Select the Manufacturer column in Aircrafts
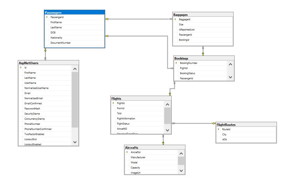 coord(151,157)
